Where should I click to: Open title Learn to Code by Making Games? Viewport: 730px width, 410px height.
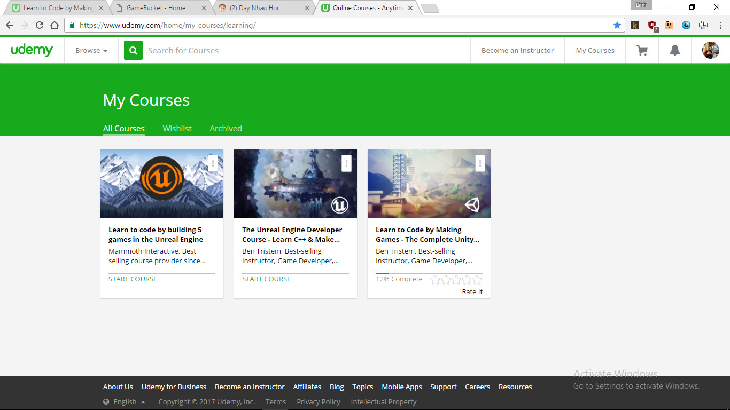point(428,234)
